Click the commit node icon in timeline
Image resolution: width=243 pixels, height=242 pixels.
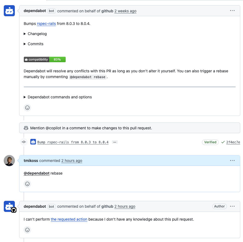coord(24,142)
